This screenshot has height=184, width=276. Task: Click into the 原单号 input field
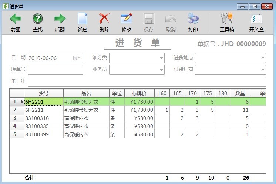point(55,70)
